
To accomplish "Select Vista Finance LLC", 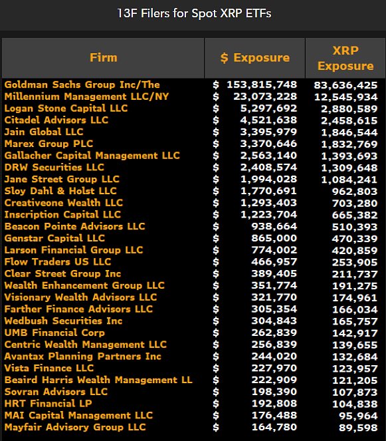I will [x=49, y=368].
